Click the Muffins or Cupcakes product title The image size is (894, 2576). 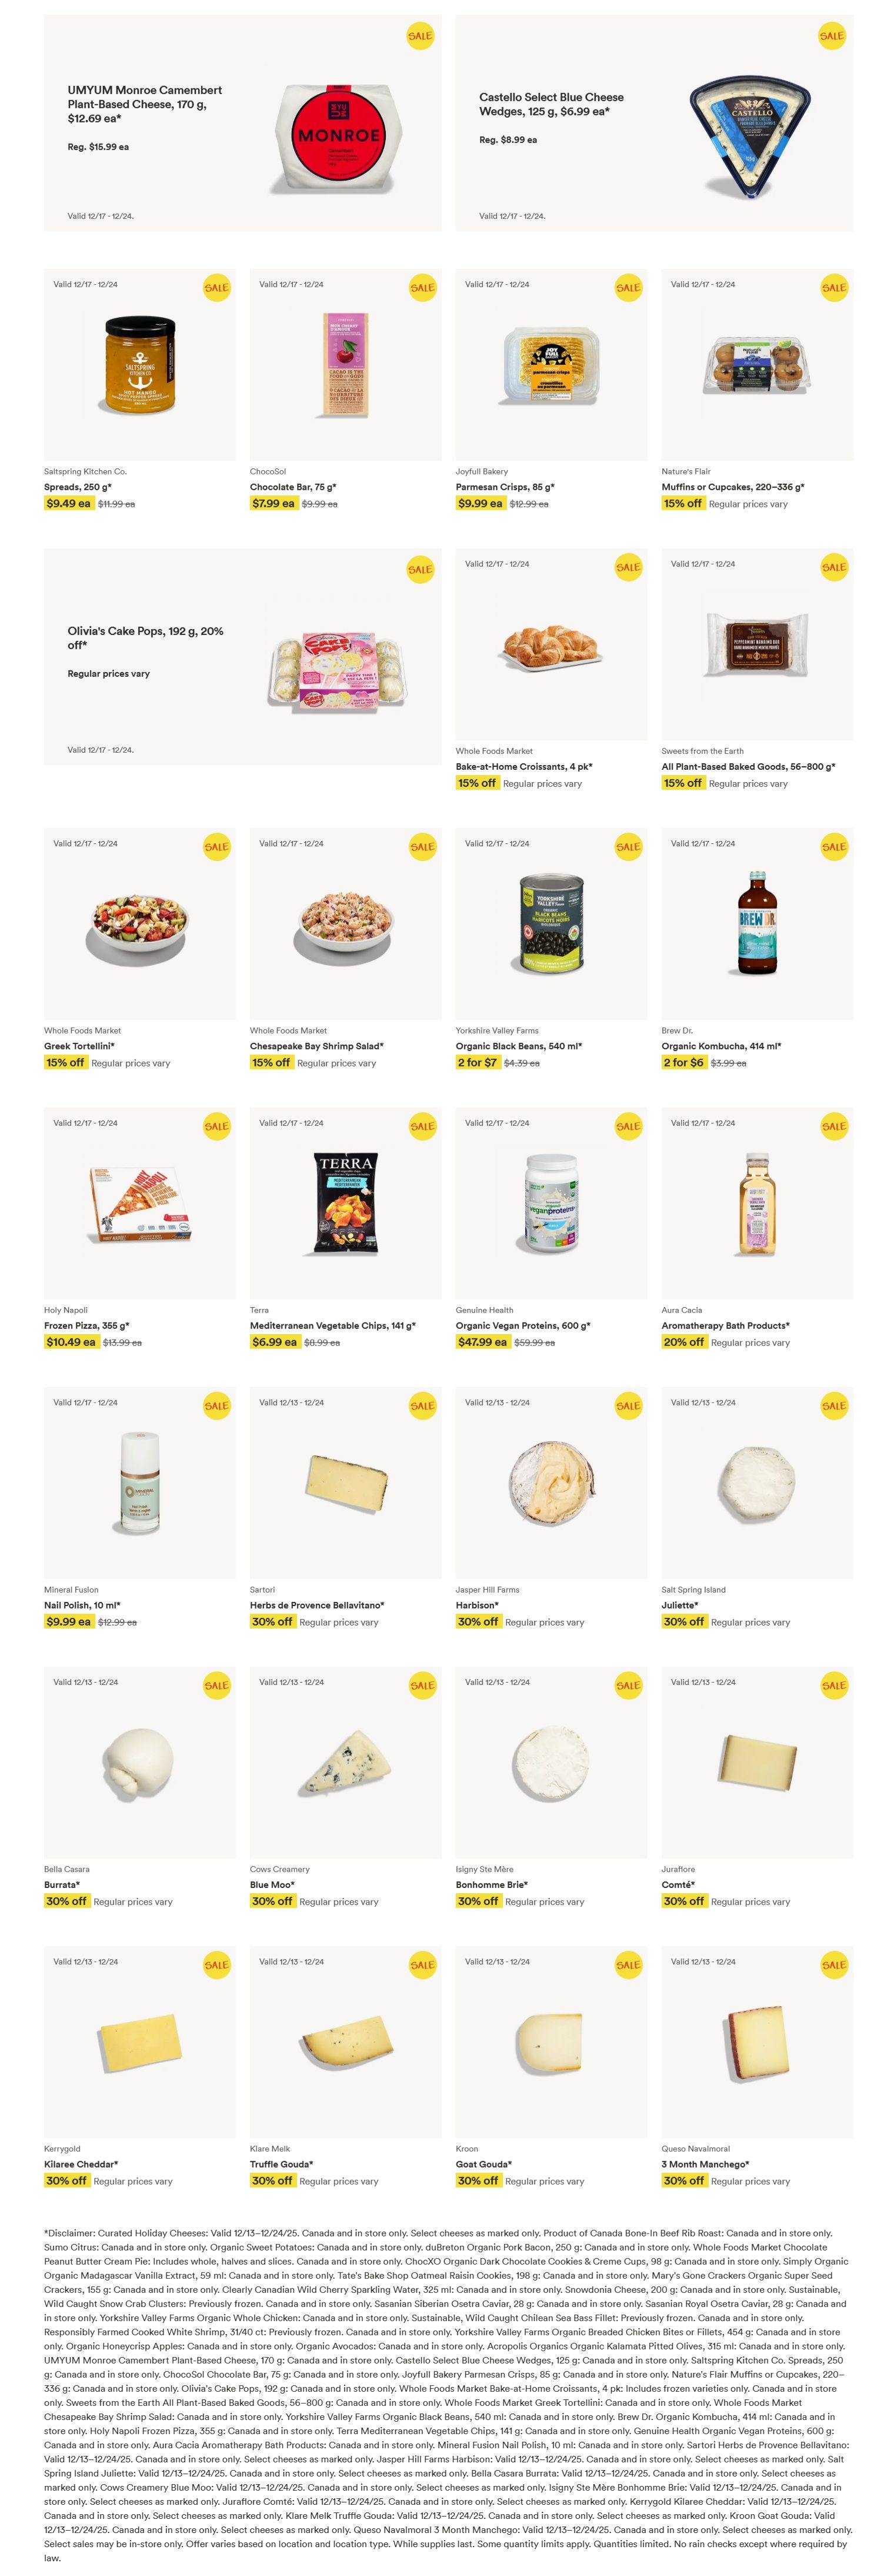[x=732, y=487]
